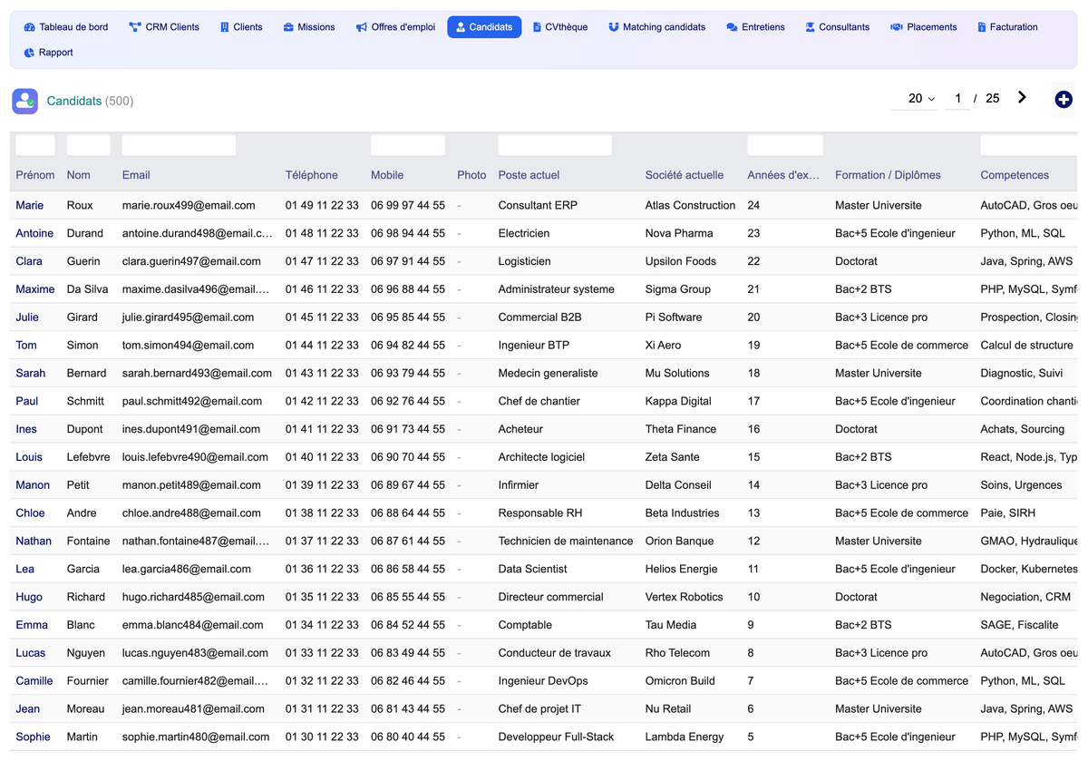Click the Mobile filter field
Viewport: 1088px width, 781px height.
408,145
